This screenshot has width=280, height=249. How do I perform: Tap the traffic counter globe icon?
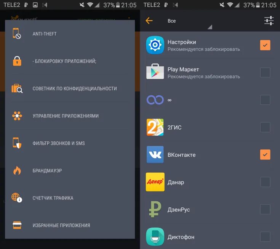(x=17, y=198)
